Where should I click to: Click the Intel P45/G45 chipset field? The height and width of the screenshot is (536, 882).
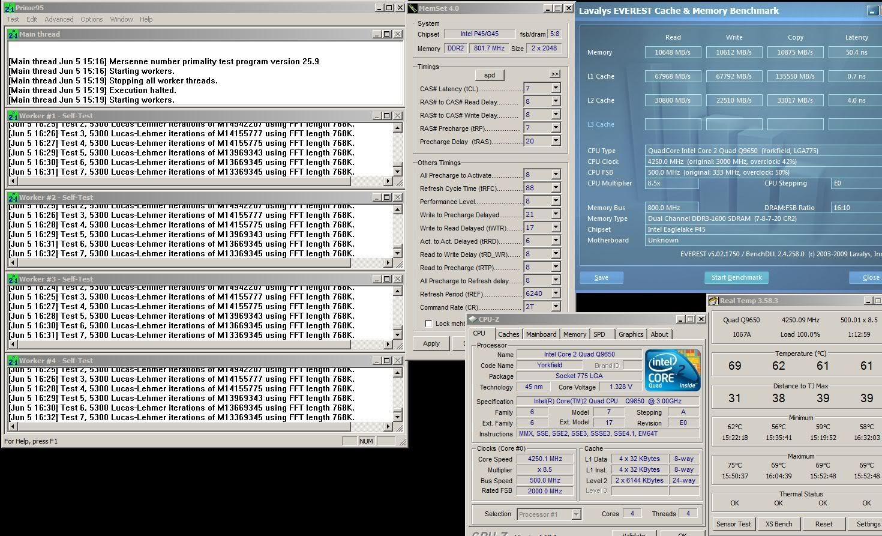[479, 34]
